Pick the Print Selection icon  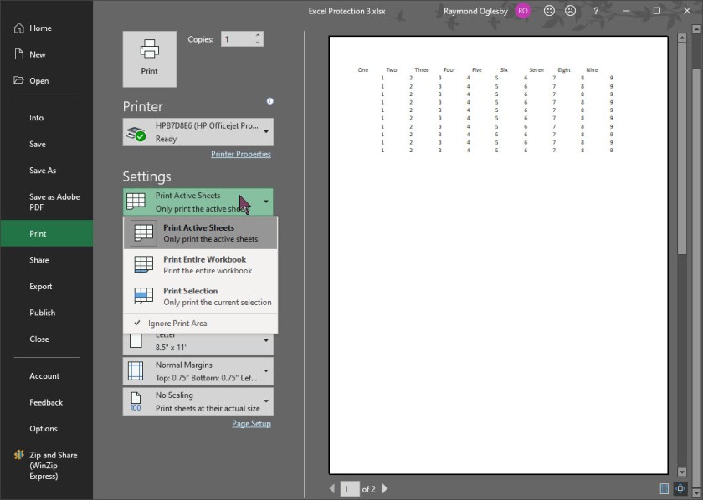click(x=142, y=296)
